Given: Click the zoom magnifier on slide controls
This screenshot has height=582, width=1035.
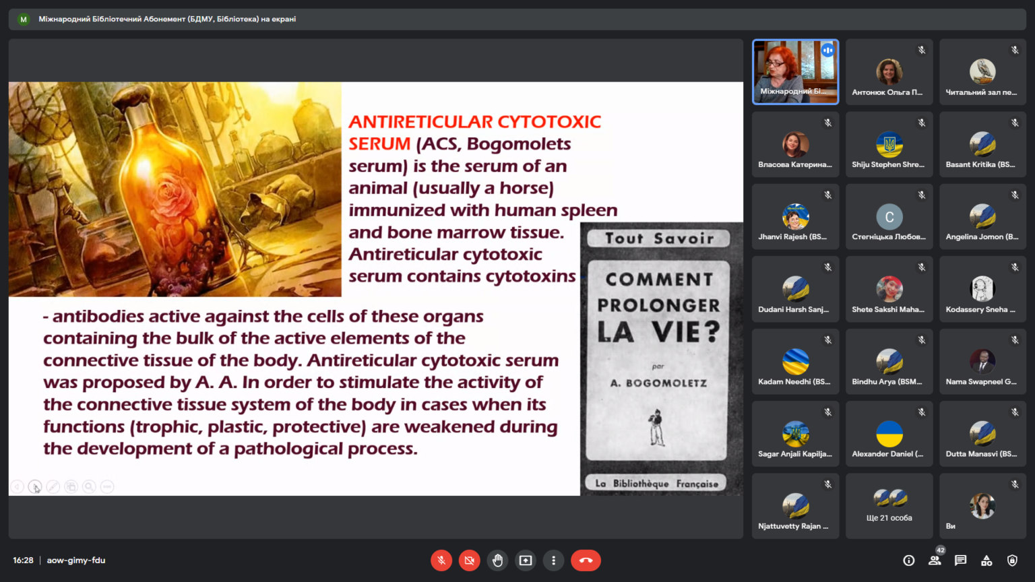Looking at the screenshot, I should [x=89, y=486].
